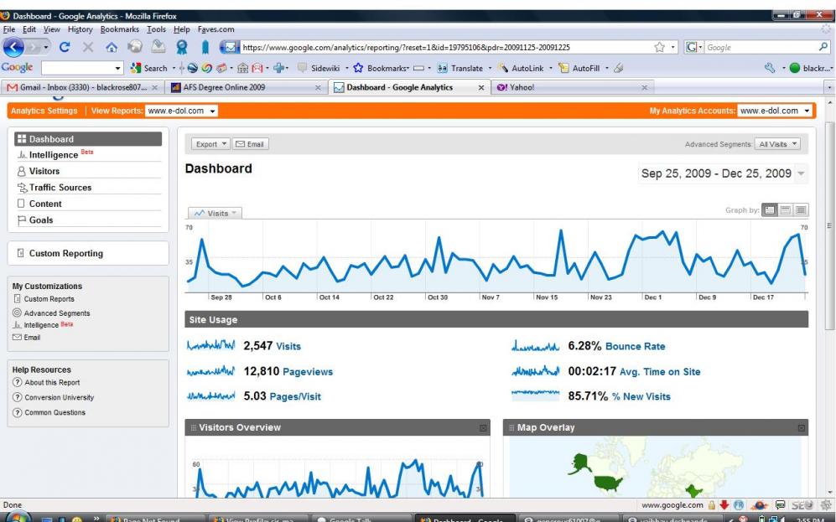This screenshot has height=522, width=836.
Task: Open Sidewiki from Google Toolbar
Action: point(319,68)
